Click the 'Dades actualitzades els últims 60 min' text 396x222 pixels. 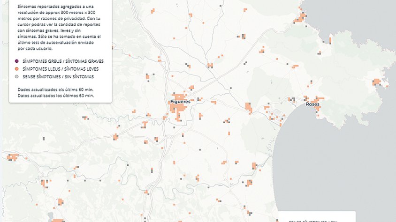point(56,89)
